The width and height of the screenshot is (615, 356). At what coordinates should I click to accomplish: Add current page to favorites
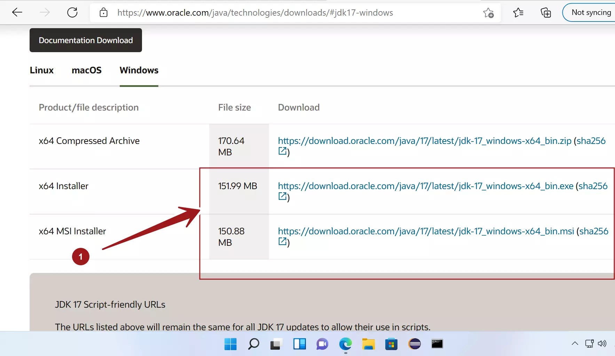(488, 13)
